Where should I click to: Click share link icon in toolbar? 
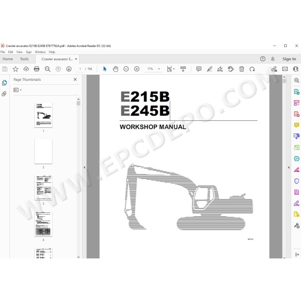274,69
